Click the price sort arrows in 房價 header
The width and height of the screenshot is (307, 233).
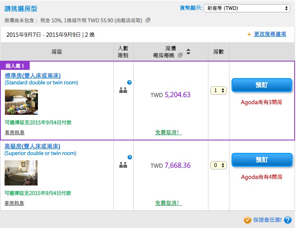[x=189, y=52]
